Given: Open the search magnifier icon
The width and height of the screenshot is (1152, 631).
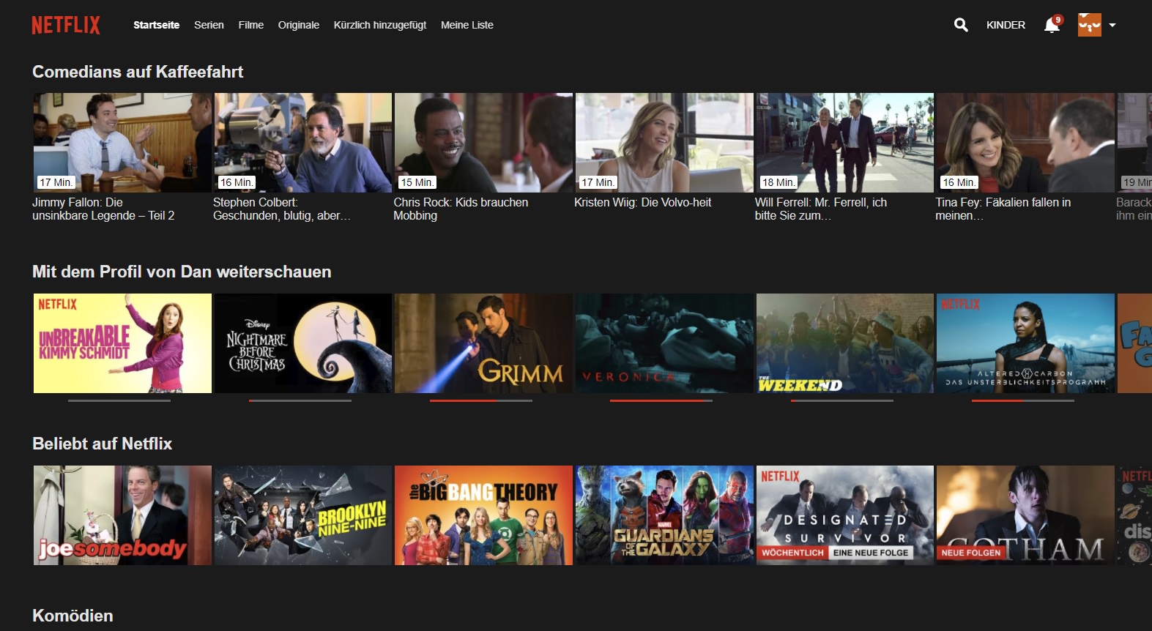Looking at the screenshot, I should click(x=961, y=25).
